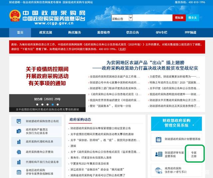Open headline 为贫困地区农副产品"出山"插上翅膀

(145, 65)
